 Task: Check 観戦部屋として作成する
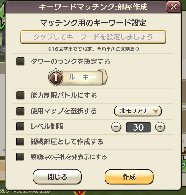[x=20, y=142]
